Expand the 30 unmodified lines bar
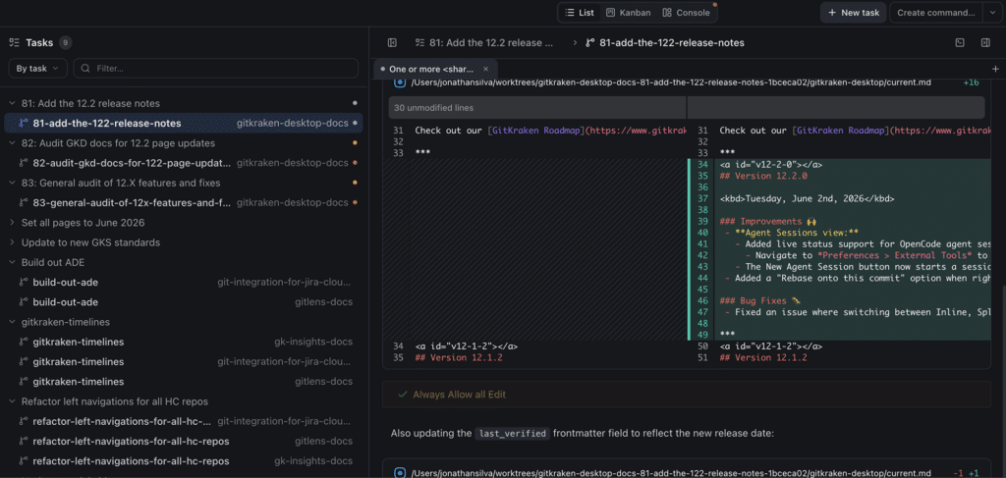 (686, 108)
